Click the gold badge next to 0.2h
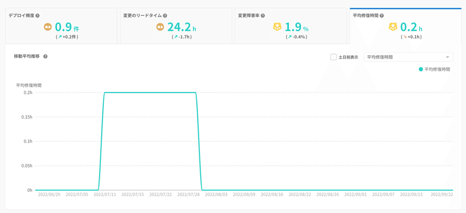This screenshot has height=213, width=466. click(393, 27)
